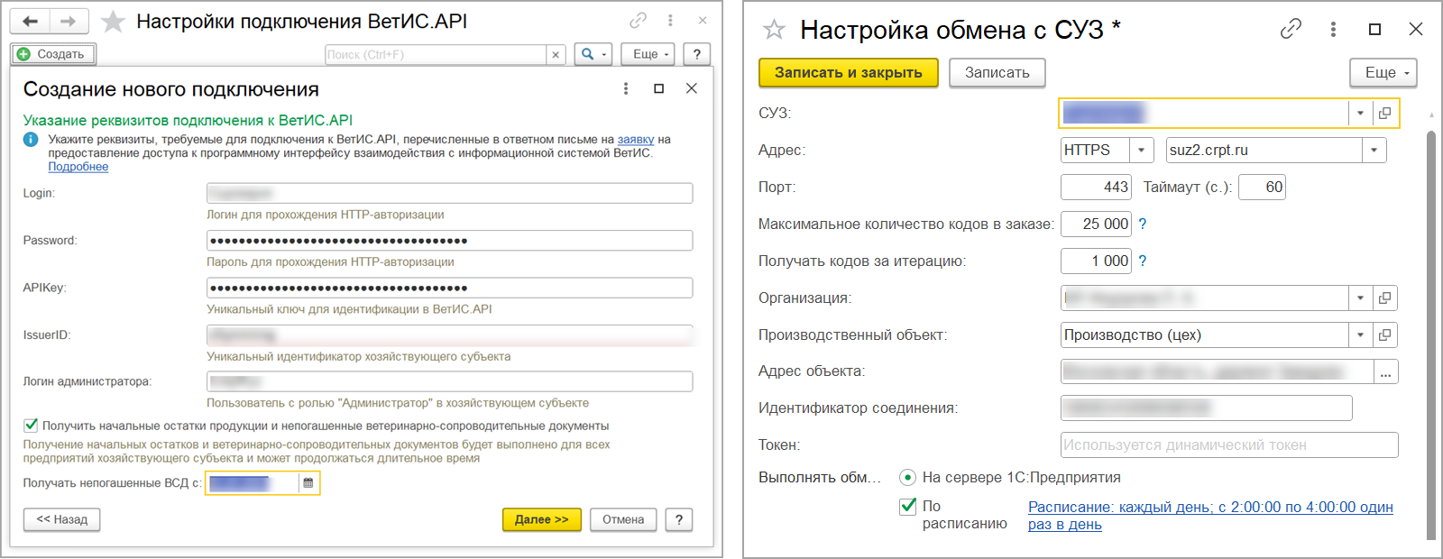The image size is (1443, 559).
Task: Click the Password input field
Action: coord(449,240)
